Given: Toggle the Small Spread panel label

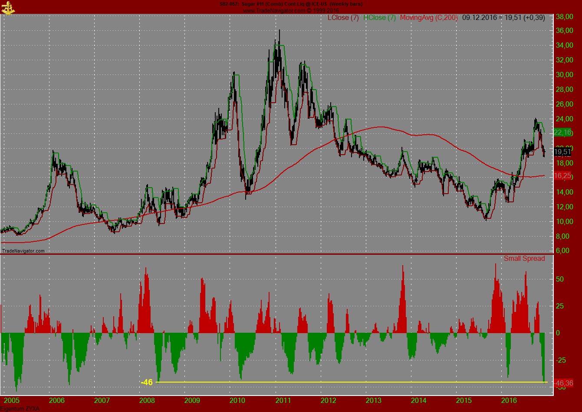Looking at the screenshot, I should (524, 259).
